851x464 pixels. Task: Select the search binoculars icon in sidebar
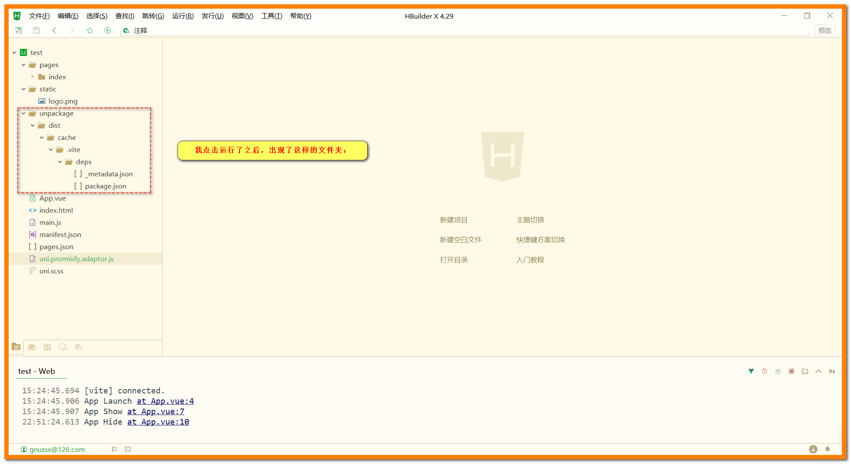[32, 347]
